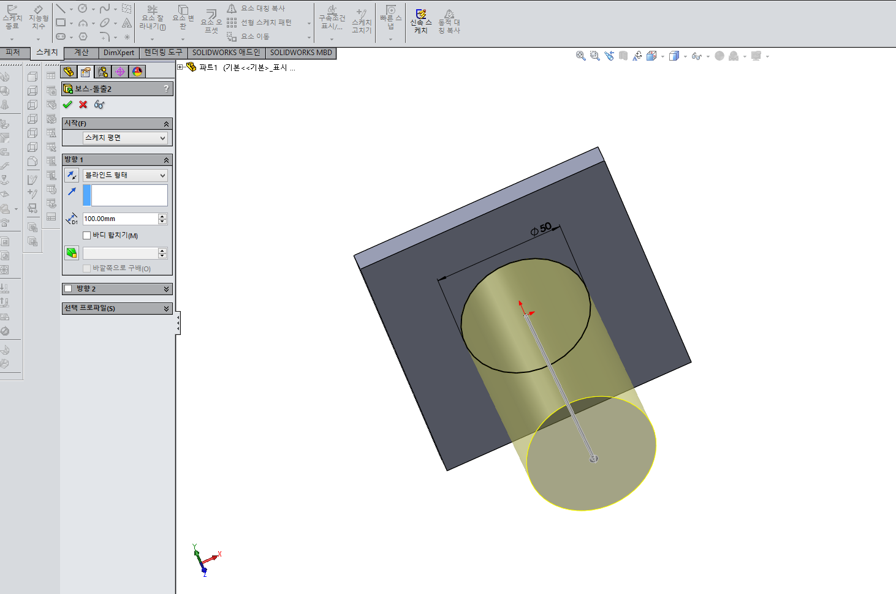Open the Features (피처) tab
Viewport: 896px width, 594px height.
(x=13, y=53)
